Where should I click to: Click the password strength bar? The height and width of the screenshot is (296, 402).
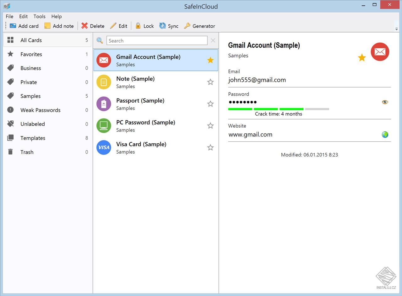(278, 109)
